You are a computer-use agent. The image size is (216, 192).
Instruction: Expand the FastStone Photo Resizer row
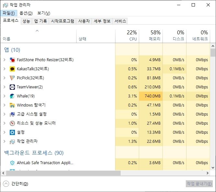tap(5, 60)
